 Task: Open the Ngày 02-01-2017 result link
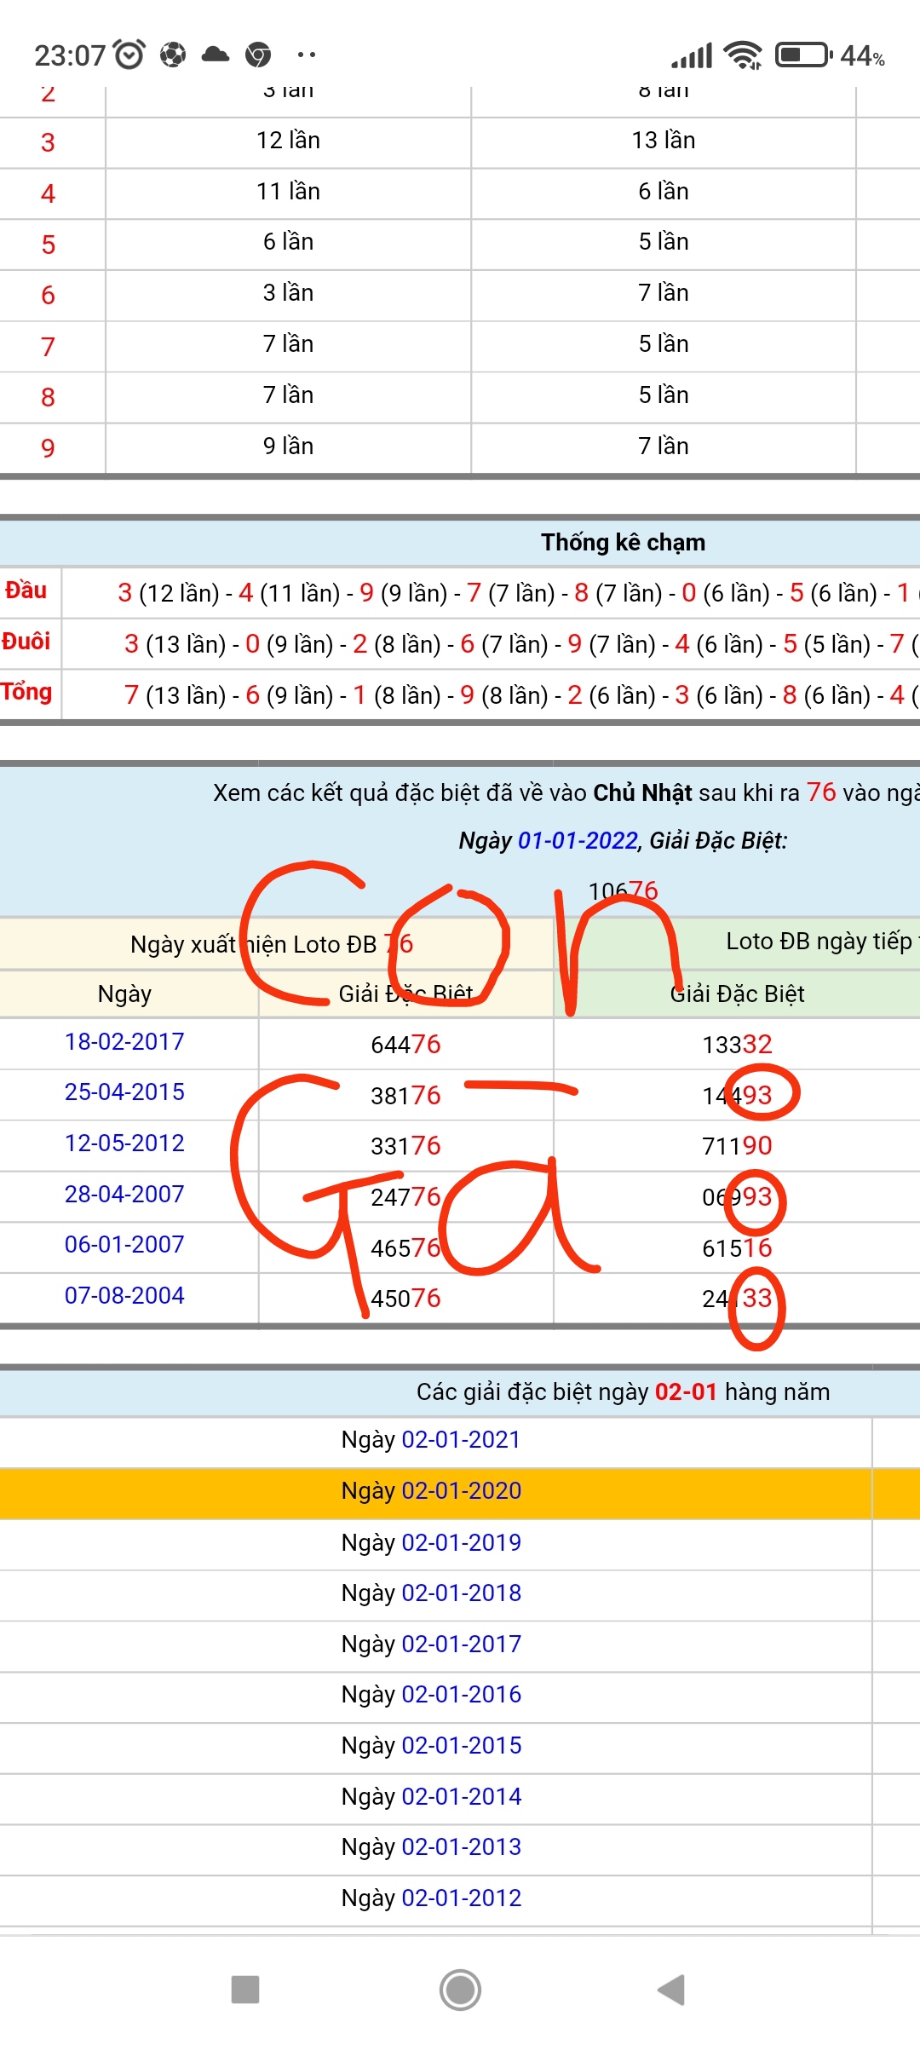[x=461, y=1645]
